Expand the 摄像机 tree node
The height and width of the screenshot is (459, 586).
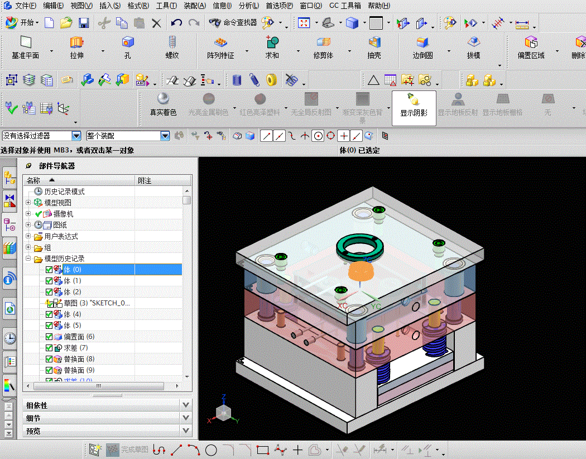point(28,213)
